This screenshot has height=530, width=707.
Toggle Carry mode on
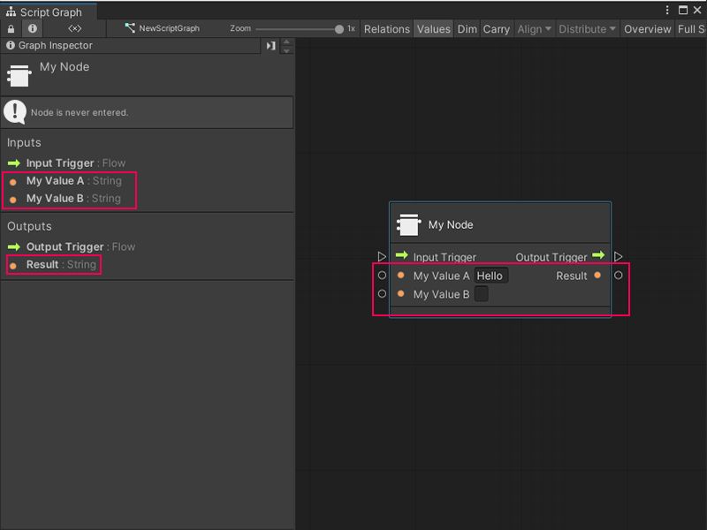(496, 28)
